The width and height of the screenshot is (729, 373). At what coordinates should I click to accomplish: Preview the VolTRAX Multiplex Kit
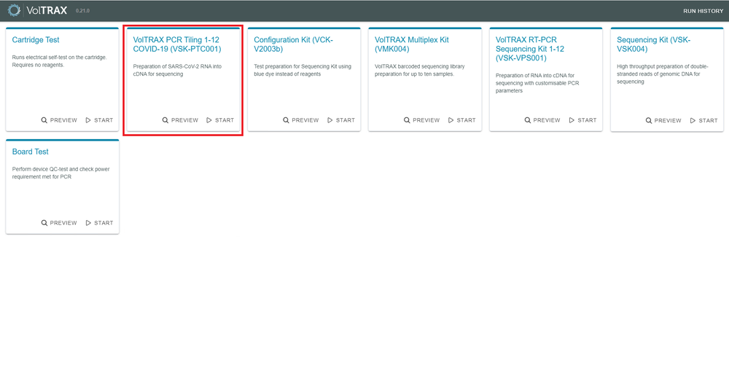(x=421, y=120)
